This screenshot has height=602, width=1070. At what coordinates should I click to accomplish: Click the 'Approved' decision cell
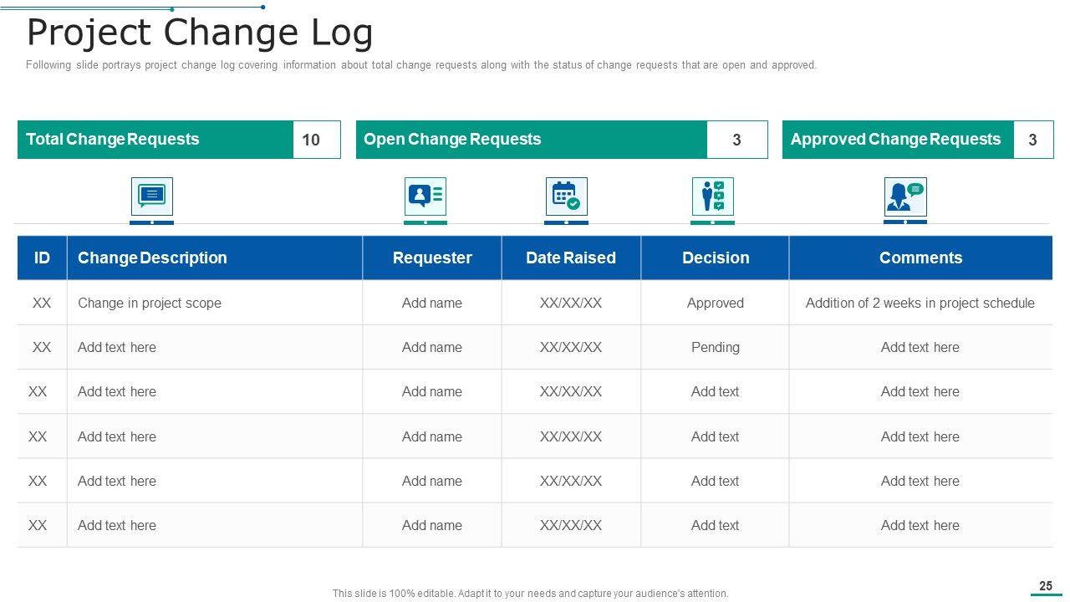716,303
